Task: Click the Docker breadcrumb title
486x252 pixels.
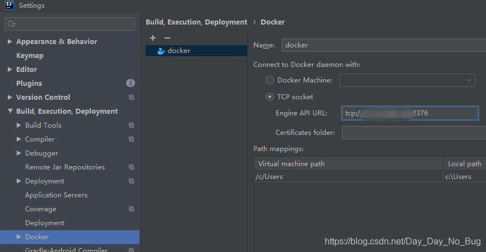Action: click(272, 22)
